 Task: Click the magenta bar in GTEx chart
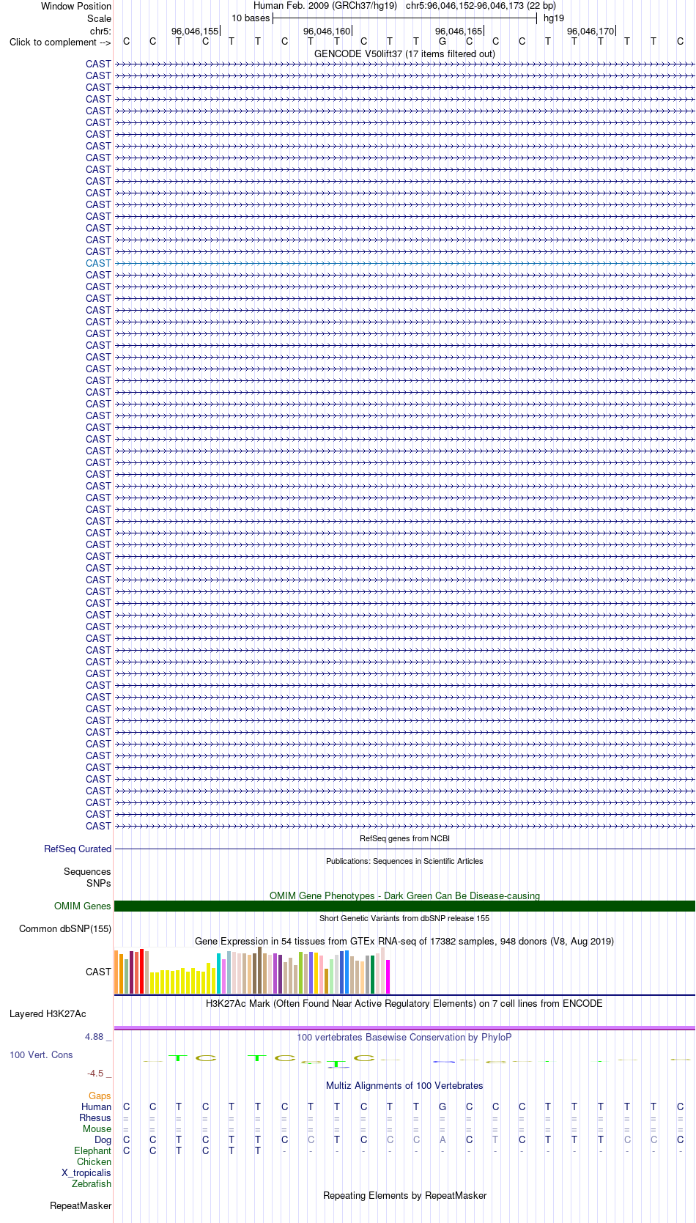388,977
